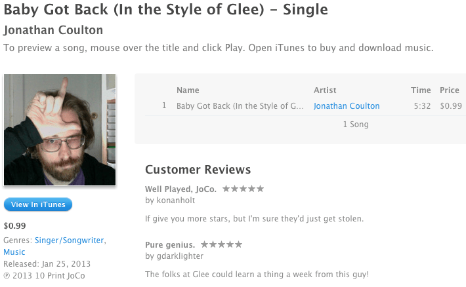Click the Well Played, JoCo. review title
The height and width of the screenshot is (287, 466).
coord(181,189)
